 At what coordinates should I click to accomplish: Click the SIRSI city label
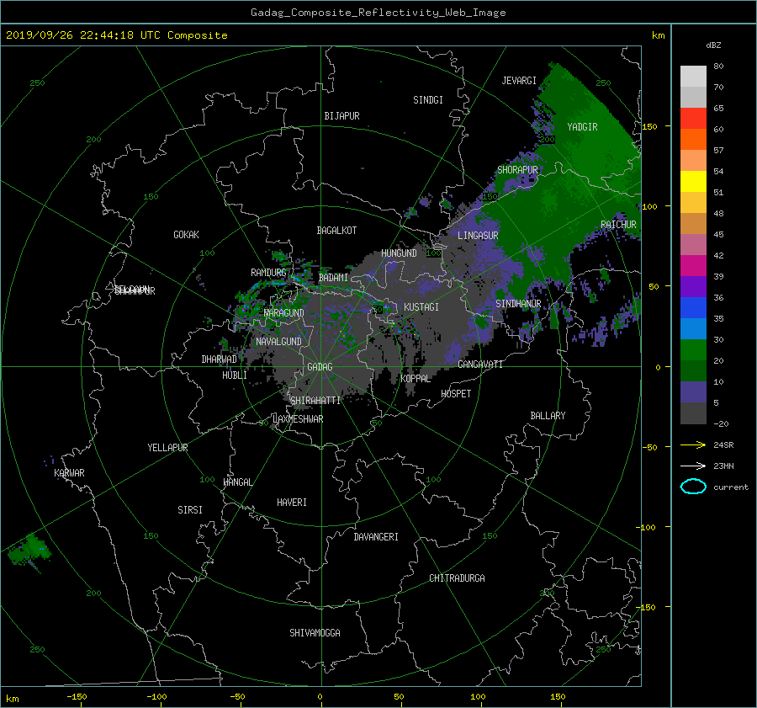(x=190, y=510)
